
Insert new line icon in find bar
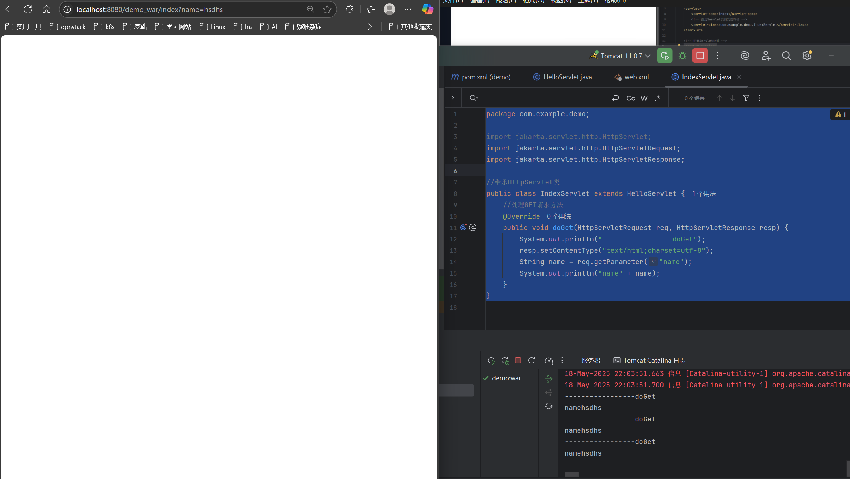[615, 98]
